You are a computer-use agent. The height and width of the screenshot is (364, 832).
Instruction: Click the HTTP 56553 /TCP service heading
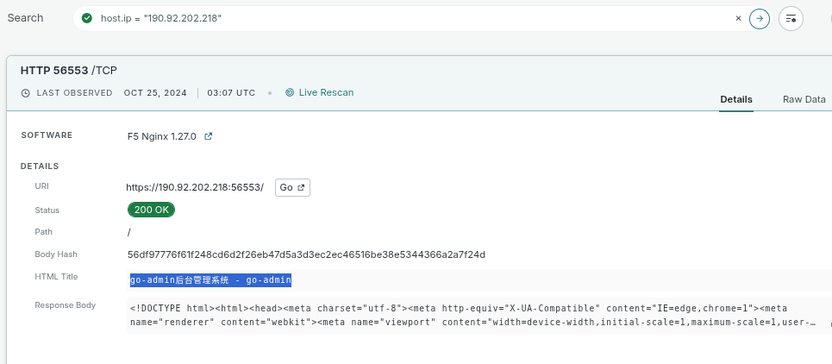tap(69, 70)
